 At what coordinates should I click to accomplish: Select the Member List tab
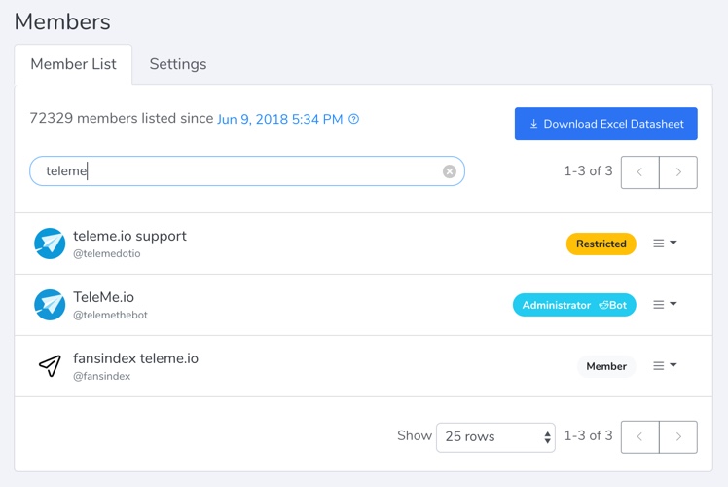point(73,64)
